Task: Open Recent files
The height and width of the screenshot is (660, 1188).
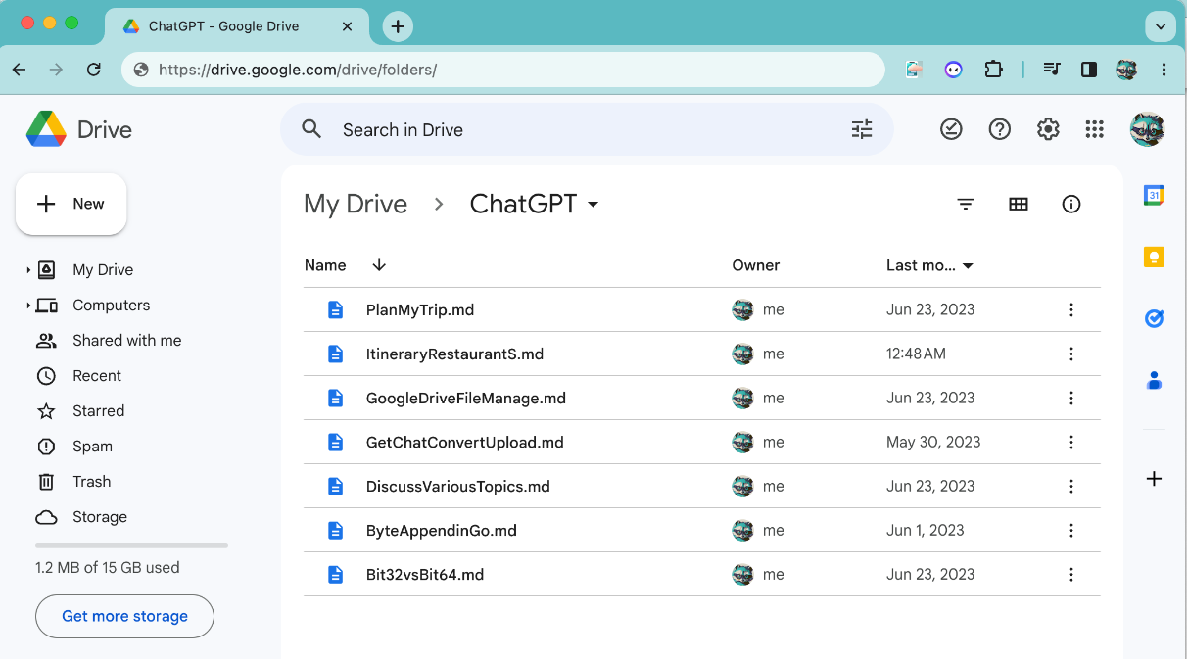Action: [97, 375]
